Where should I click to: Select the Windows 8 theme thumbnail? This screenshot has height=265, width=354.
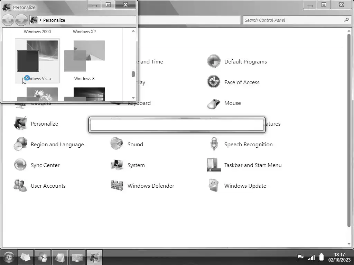coord(84,61)
